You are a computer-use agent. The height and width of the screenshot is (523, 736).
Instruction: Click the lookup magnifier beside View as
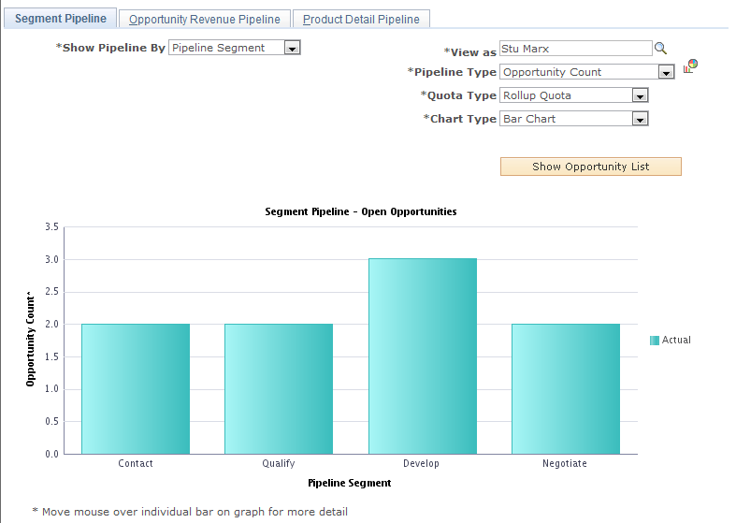coord(660,49)
